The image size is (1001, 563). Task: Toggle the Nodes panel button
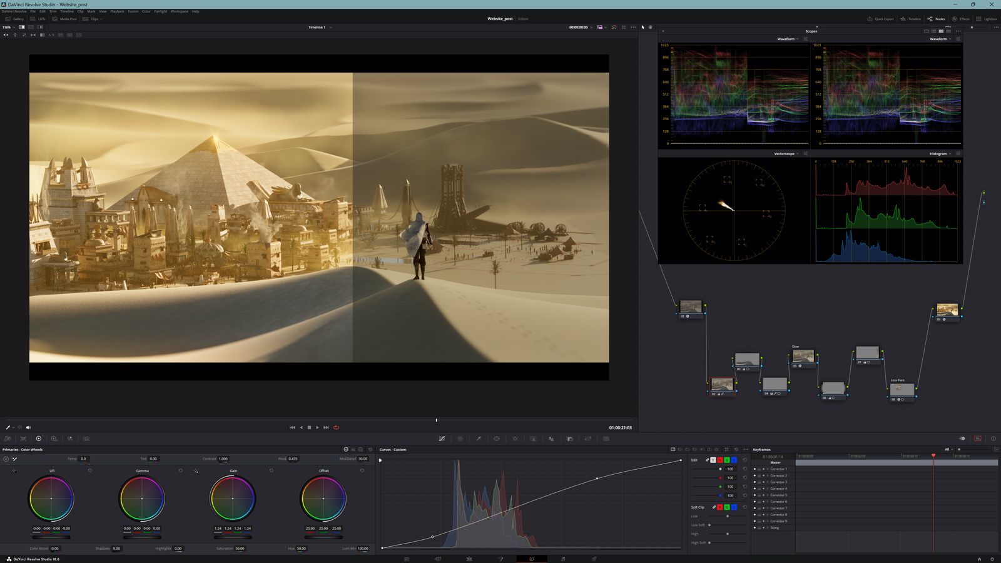(936, 19)
